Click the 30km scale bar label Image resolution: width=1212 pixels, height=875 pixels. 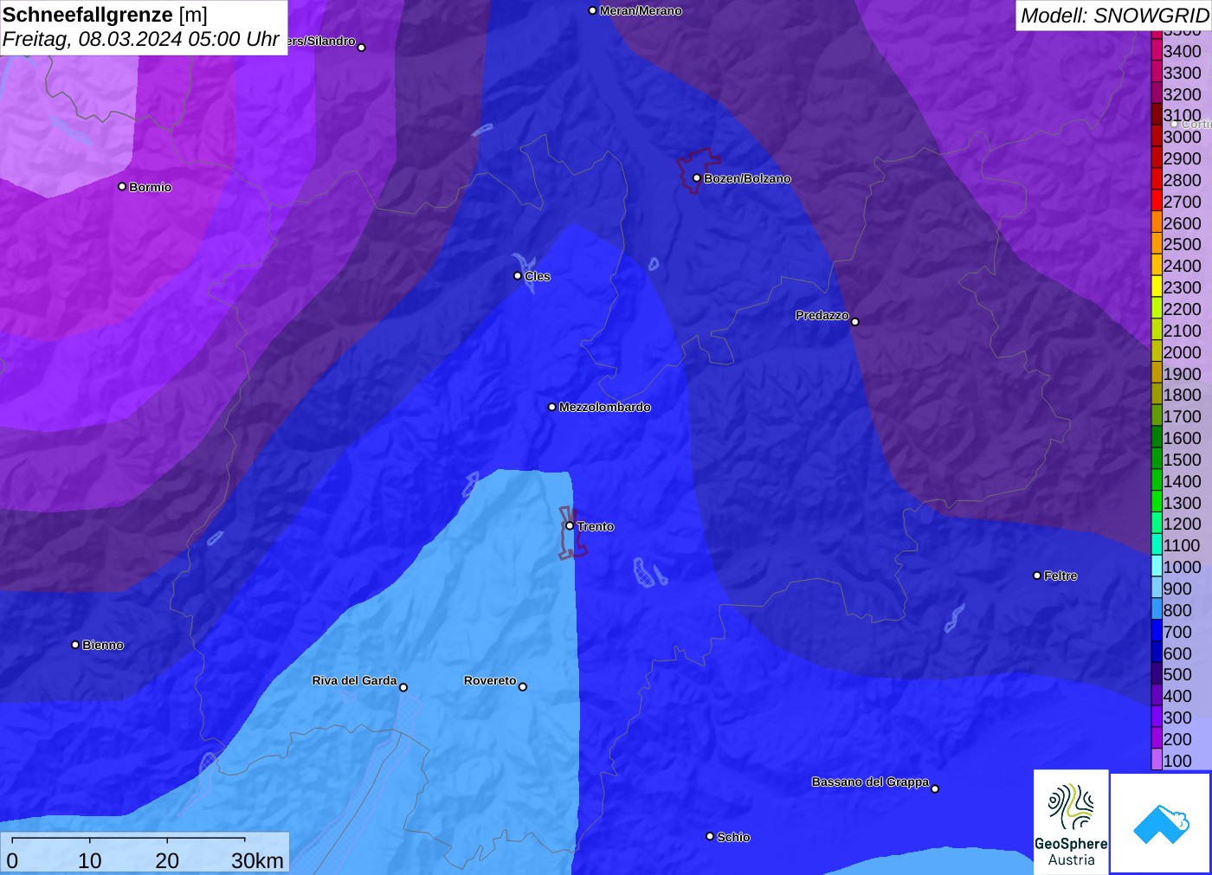pyautogui.click(x=257, y=860)
